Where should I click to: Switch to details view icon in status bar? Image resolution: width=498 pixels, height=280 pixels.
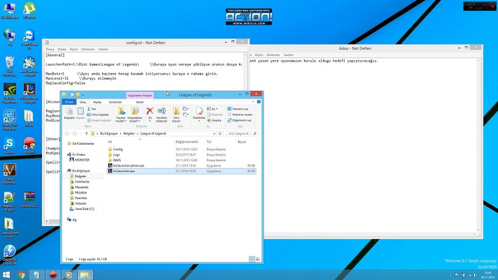click(252, 260)
